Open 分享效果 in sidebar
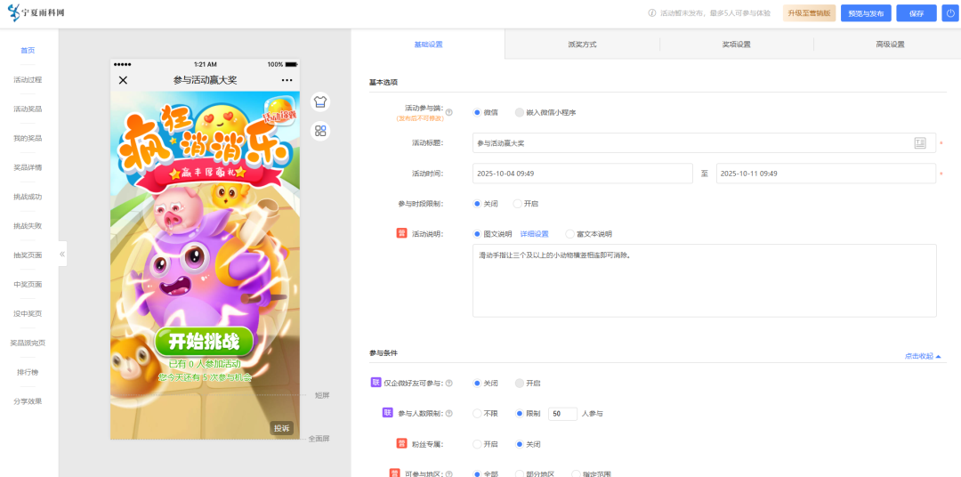Image resolution: width=961 pixels, height=477 pixels. (x=28, y=401)
